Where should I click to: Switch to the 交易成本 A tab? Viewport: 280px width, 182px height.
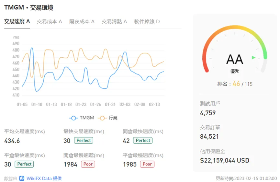click(50, 22)
